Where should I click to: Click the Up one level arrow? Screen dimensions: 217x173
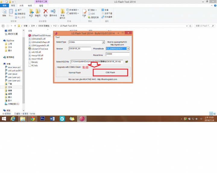tap(15, 26)
